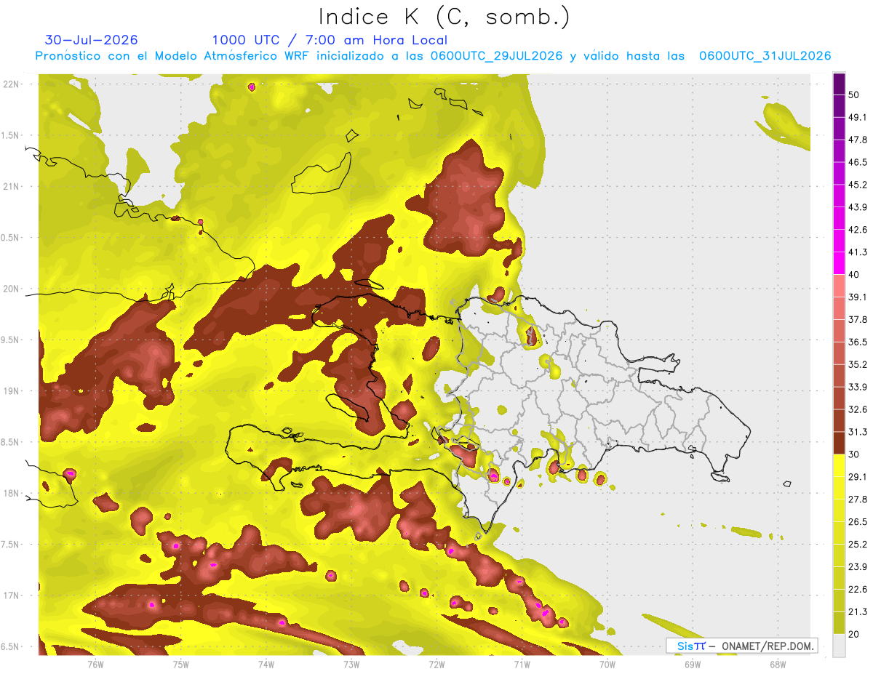Click the "18N" latitude label
This screenshot has height=674, width=873.
pos(12,494)
